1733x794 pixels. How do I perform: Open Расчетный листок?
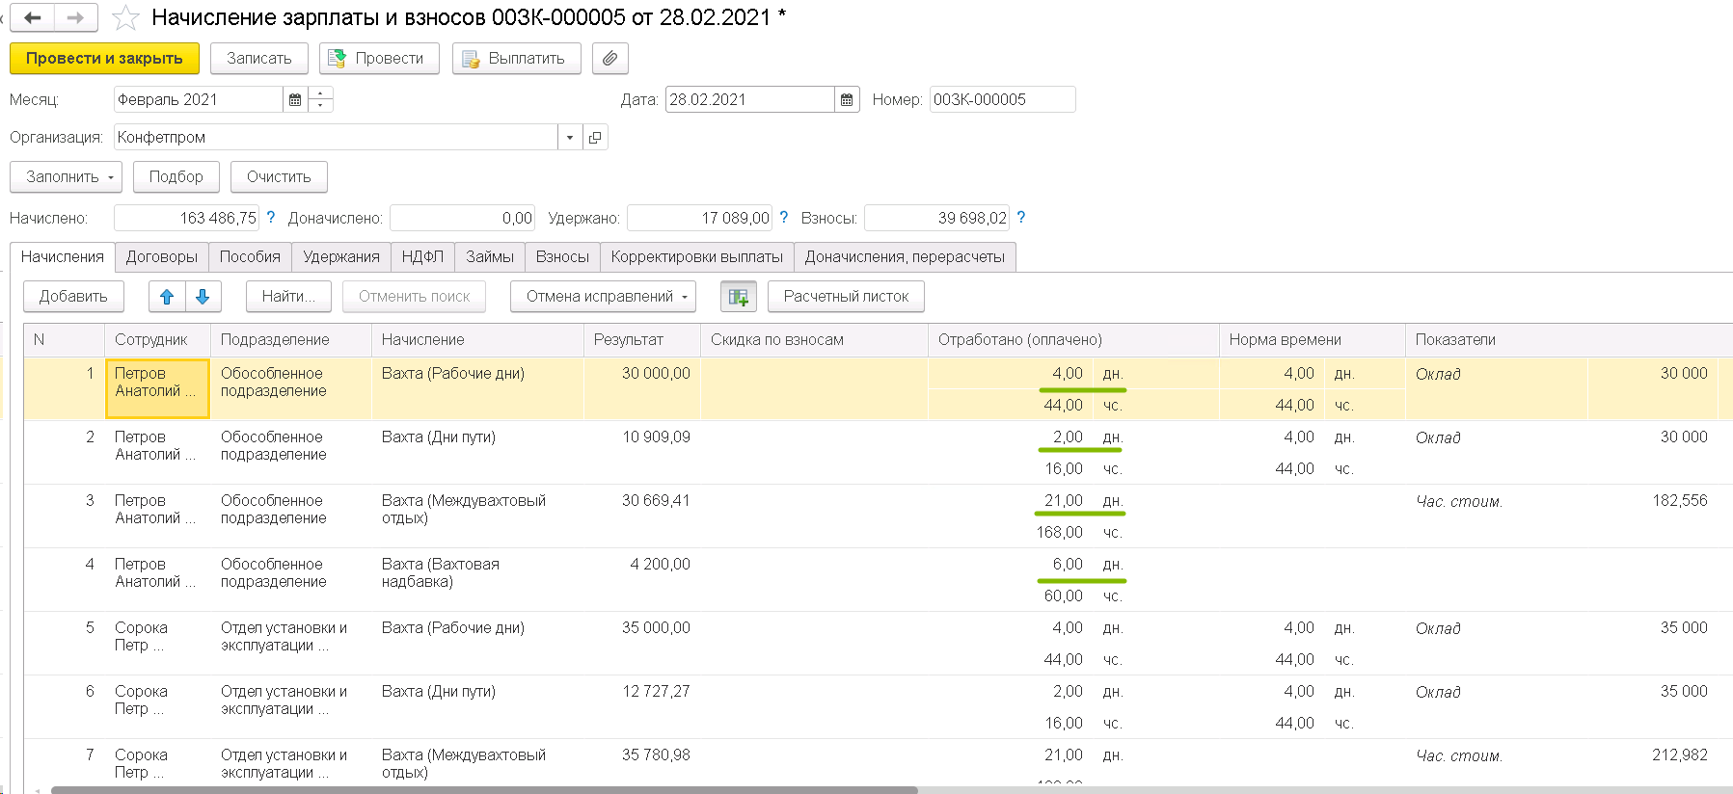(x=845, y=297)
